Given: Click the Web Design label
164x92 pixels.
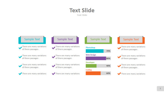Looking at the screenshot, I should tap(91, 55).
